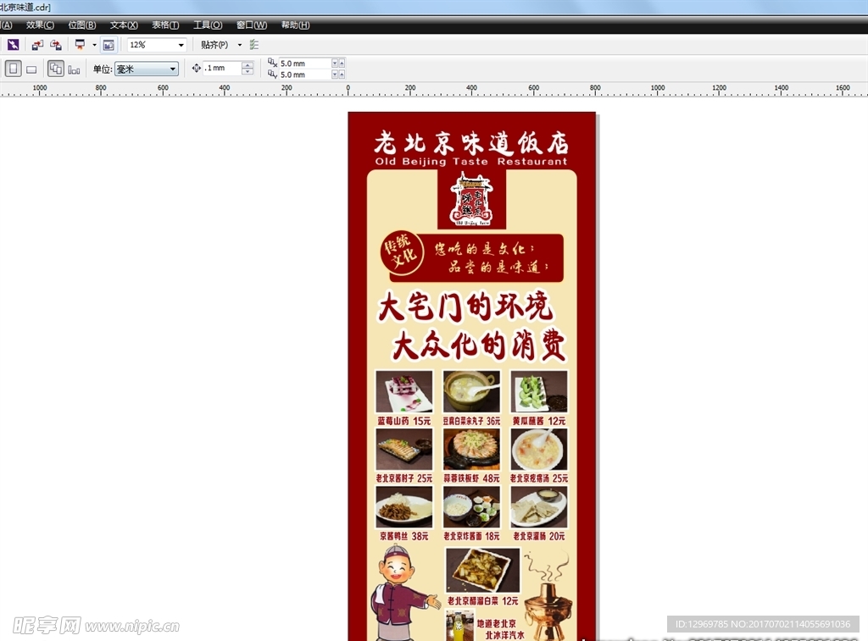Open the 帮助(H) menu

(295, 25)
